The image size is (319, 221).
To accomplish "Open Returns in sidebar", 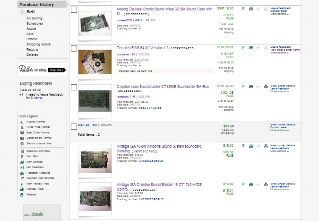I will tap(32, 50).
